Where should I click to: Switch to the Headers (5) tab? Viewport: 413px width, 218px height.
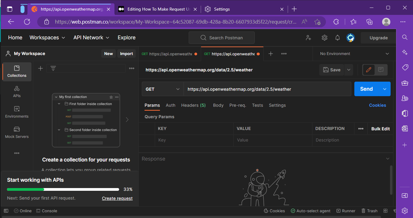[x=193, y=105]
